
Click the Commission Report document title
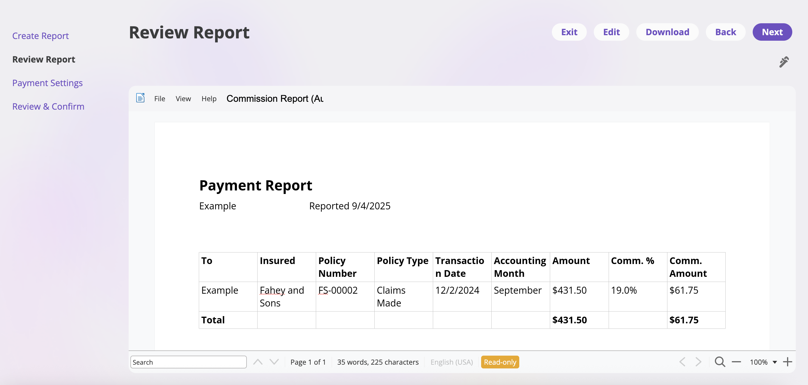275,99
